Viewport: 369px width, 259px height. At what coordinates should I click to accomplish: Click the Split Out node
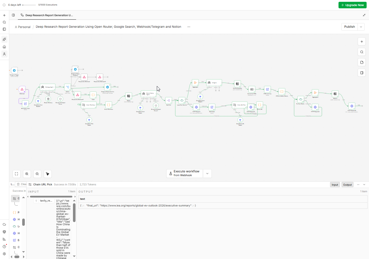(169, 100)
